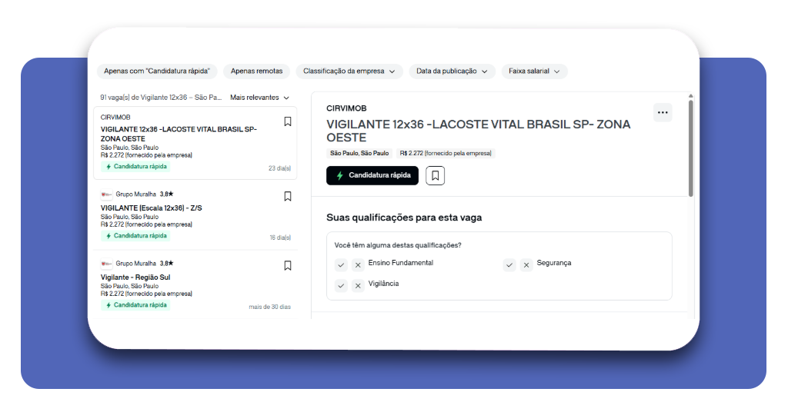Open VIGILANTE (Escala 12x36) - Z/S listing title
The image size is (788, 412).
152,208
